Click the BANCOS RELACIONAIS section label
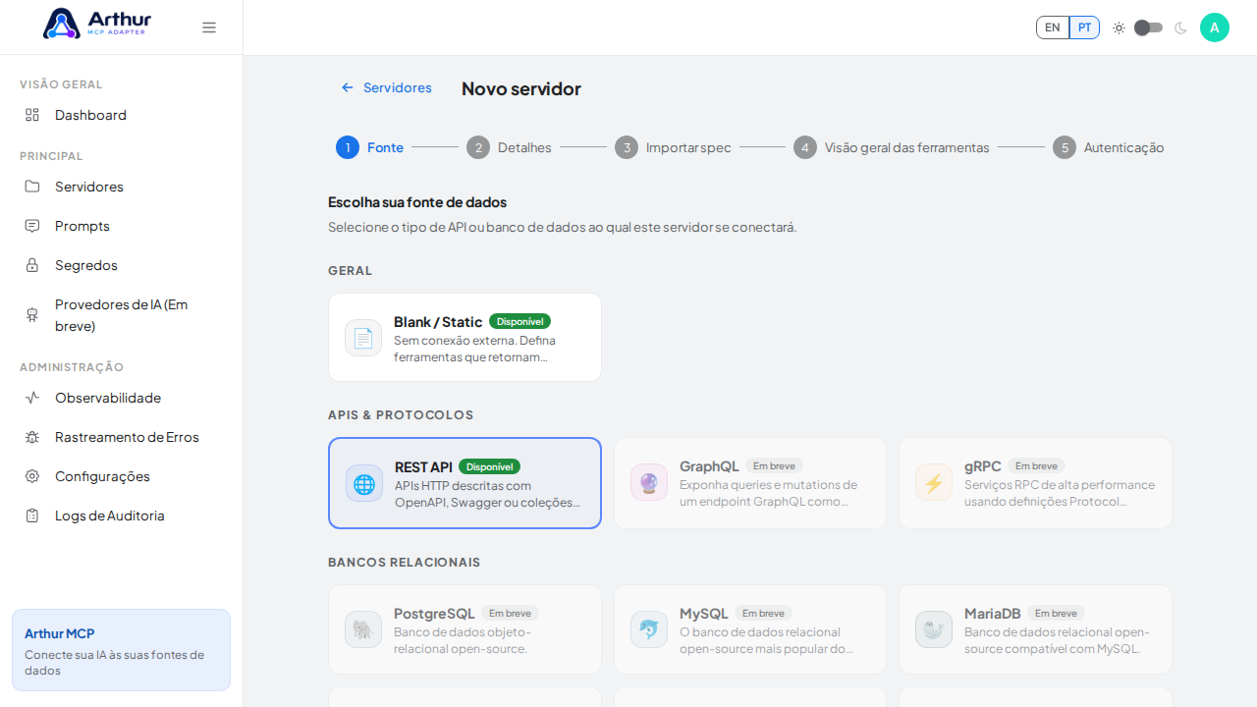The image size is (1257, 707). [x=405, y=562]
